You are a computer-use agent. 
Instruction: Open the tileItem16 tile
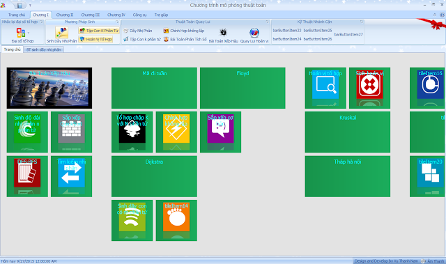pos(427,88)
